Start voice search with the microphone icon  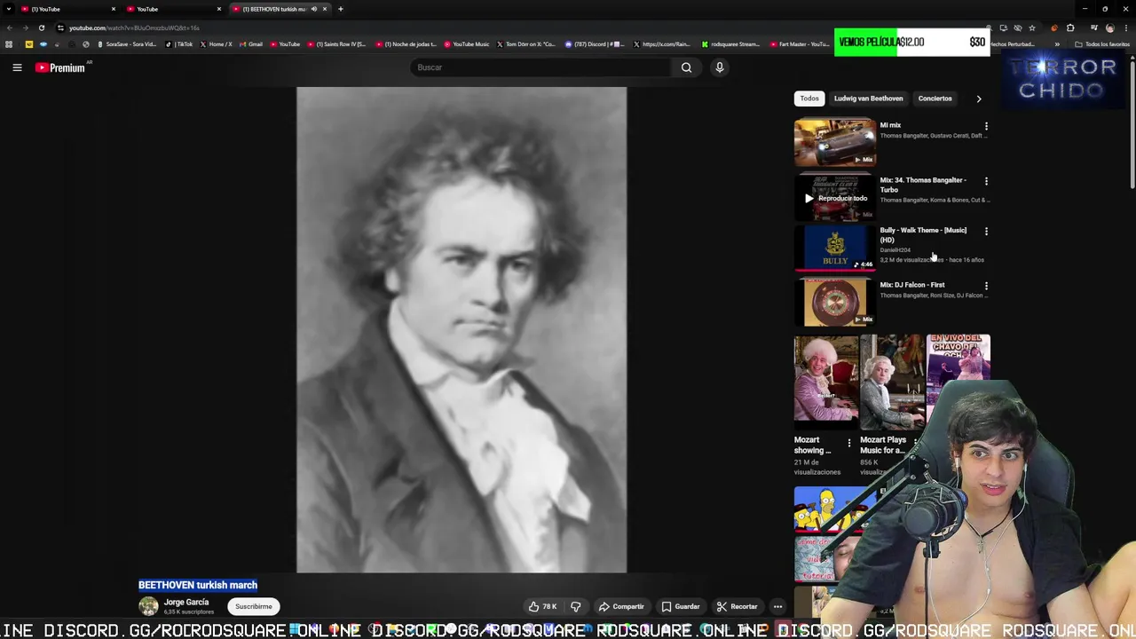pos(720,67)
